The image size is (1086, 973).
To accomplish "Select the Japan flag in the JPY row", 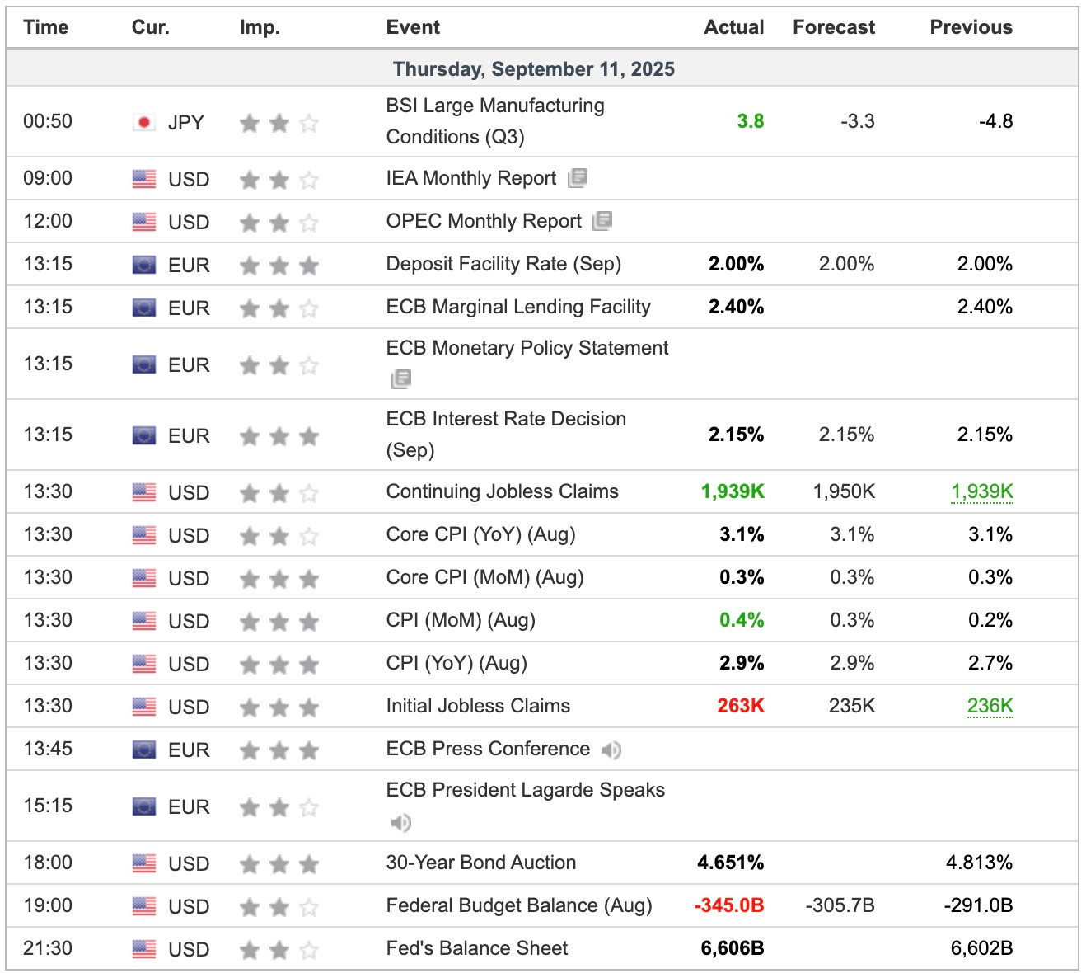I will click(144, 122).
